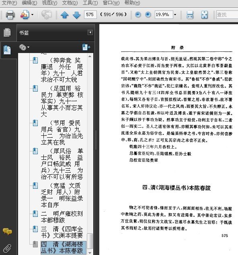Click bookmark icon beside 九十一 entry
Viewport: 238px width, 255px height.
pyautogui.click(x=35, y=88)
